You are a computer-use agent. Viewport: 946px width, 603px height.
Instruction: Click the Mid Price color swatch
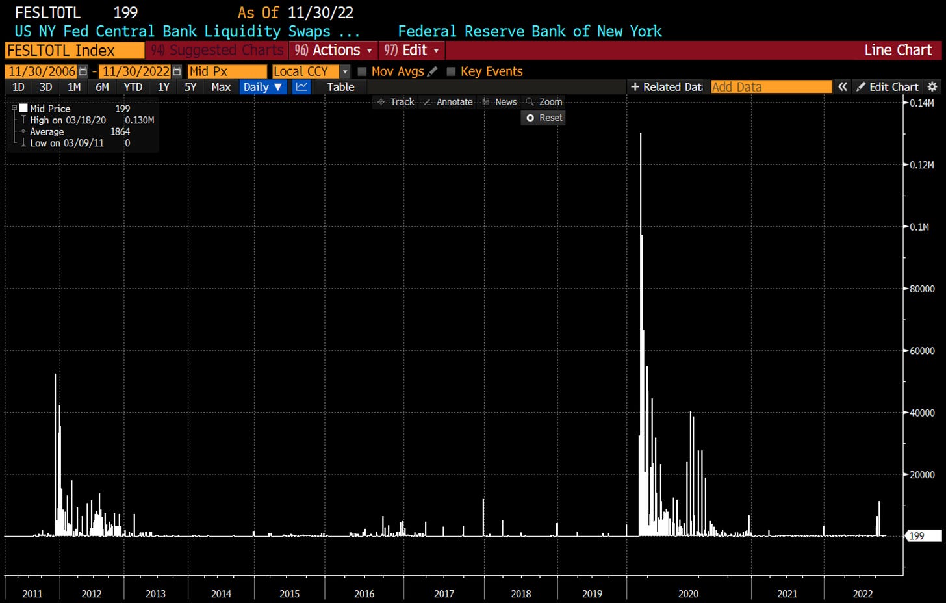[x=23, y=108]
